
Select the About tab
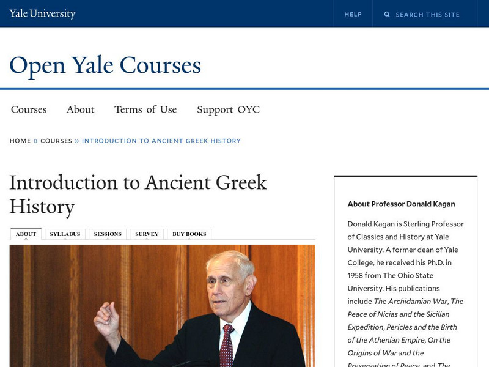tap(26, 234)
